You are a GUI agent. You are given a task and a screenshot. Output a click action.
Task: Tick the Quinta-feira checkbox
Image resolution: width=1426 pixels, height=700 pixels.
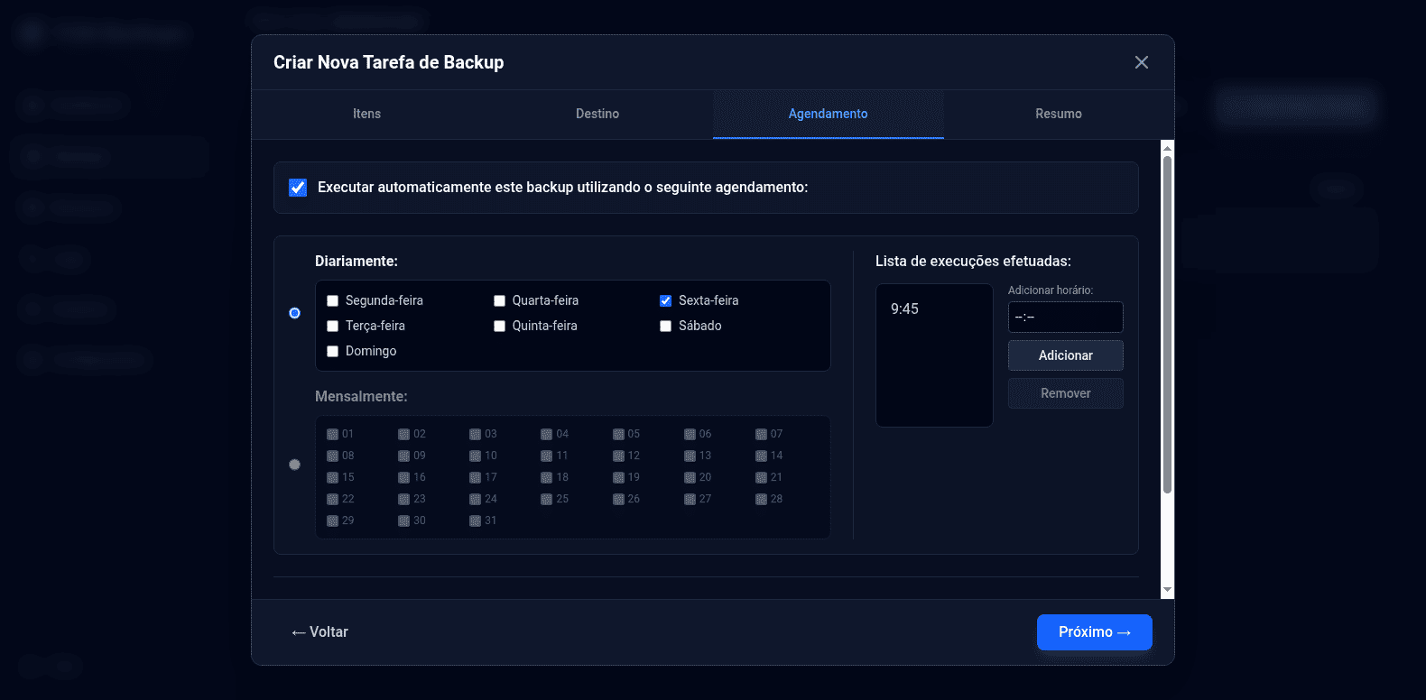[500, 327]
